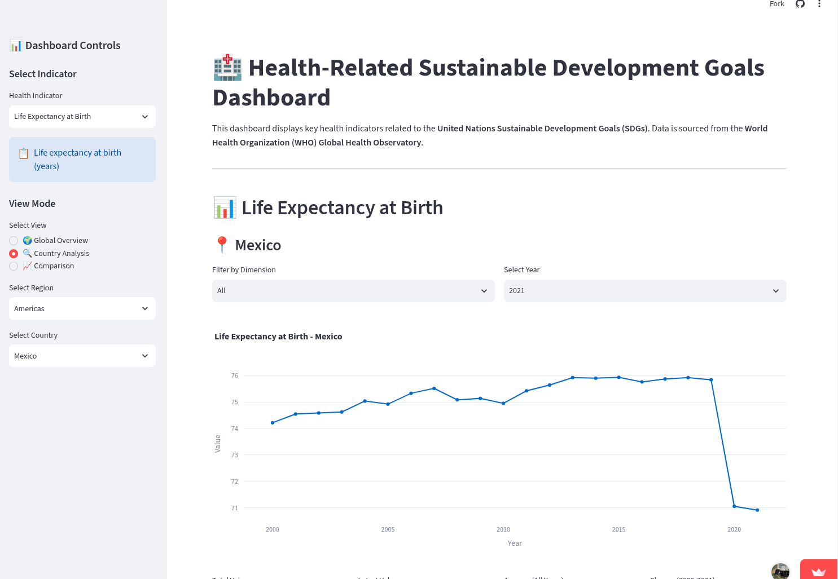Image resolution: width=838 pixels, height=579 pixels.
Task: Click chevron arrow of Health Indicator select
Action: pyautogui.click(x=145, y=117)
